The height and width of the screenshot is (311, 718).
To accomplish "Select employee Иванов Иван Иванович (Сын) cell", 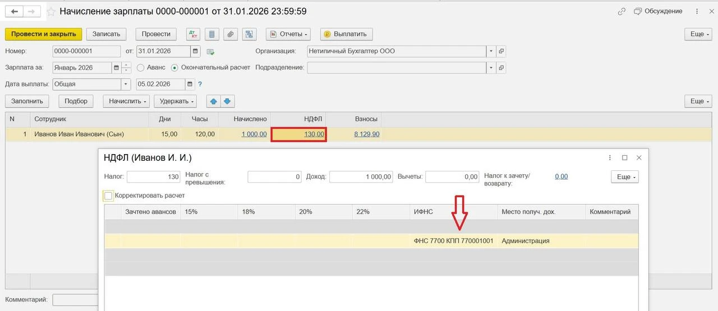I will (90, 134).
